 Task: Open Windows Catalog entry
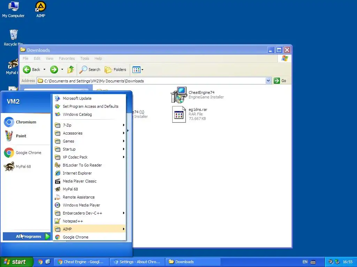point(89,114)
